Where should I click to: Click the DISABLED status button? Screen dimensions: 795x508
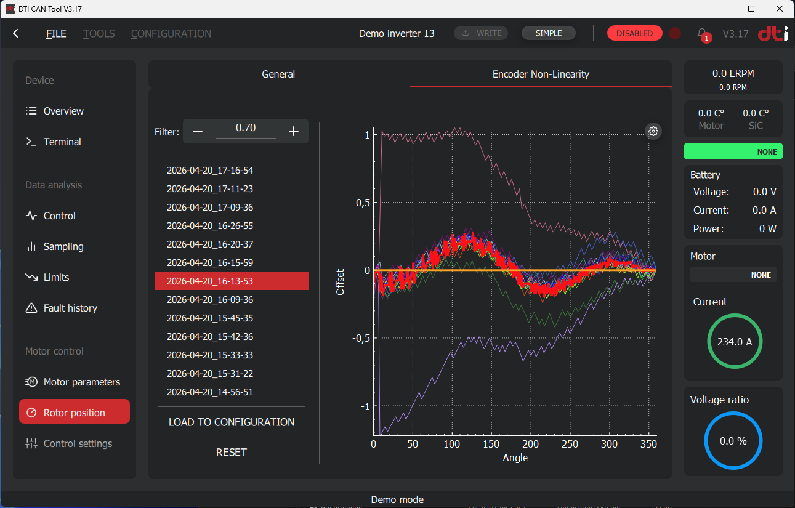pos(634,33)
